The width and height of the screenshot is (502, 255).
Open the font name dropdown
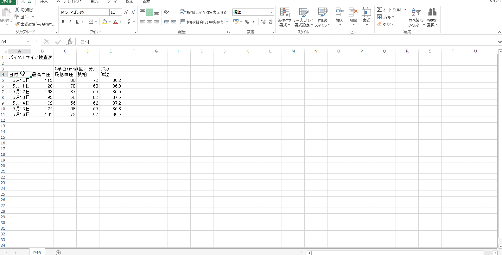click(107, 12)
